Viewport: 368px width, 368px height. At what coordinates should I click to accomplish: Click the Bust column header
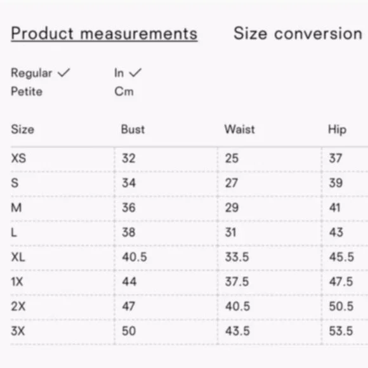133,129
